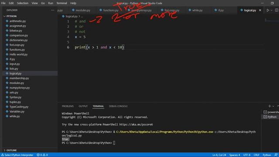Create new terminal with plus icon
Viewport: 279px width, 157px height.
(269, 106)
